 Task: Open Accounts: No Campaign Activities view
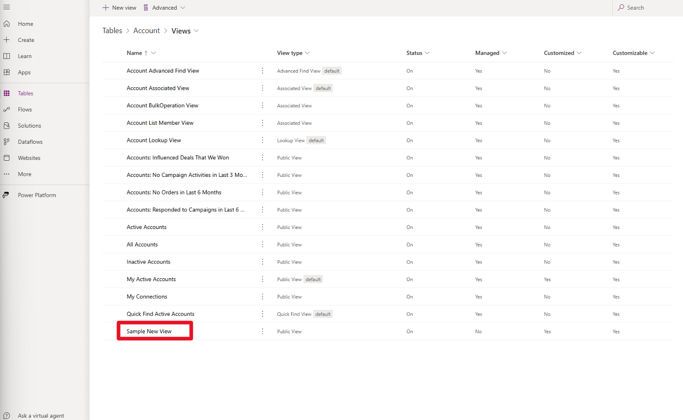point(187,175)
